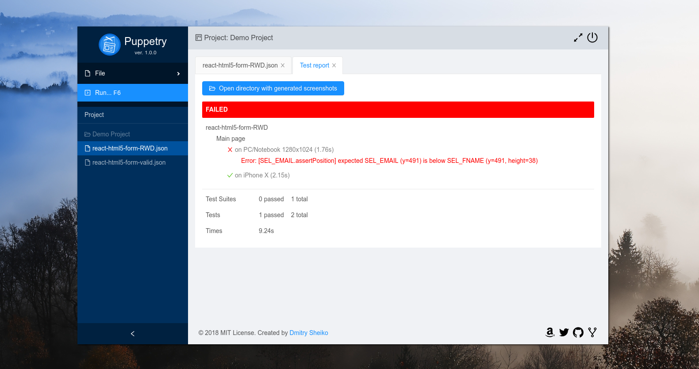Click the Test Suites summary row label

click(221, 199)
